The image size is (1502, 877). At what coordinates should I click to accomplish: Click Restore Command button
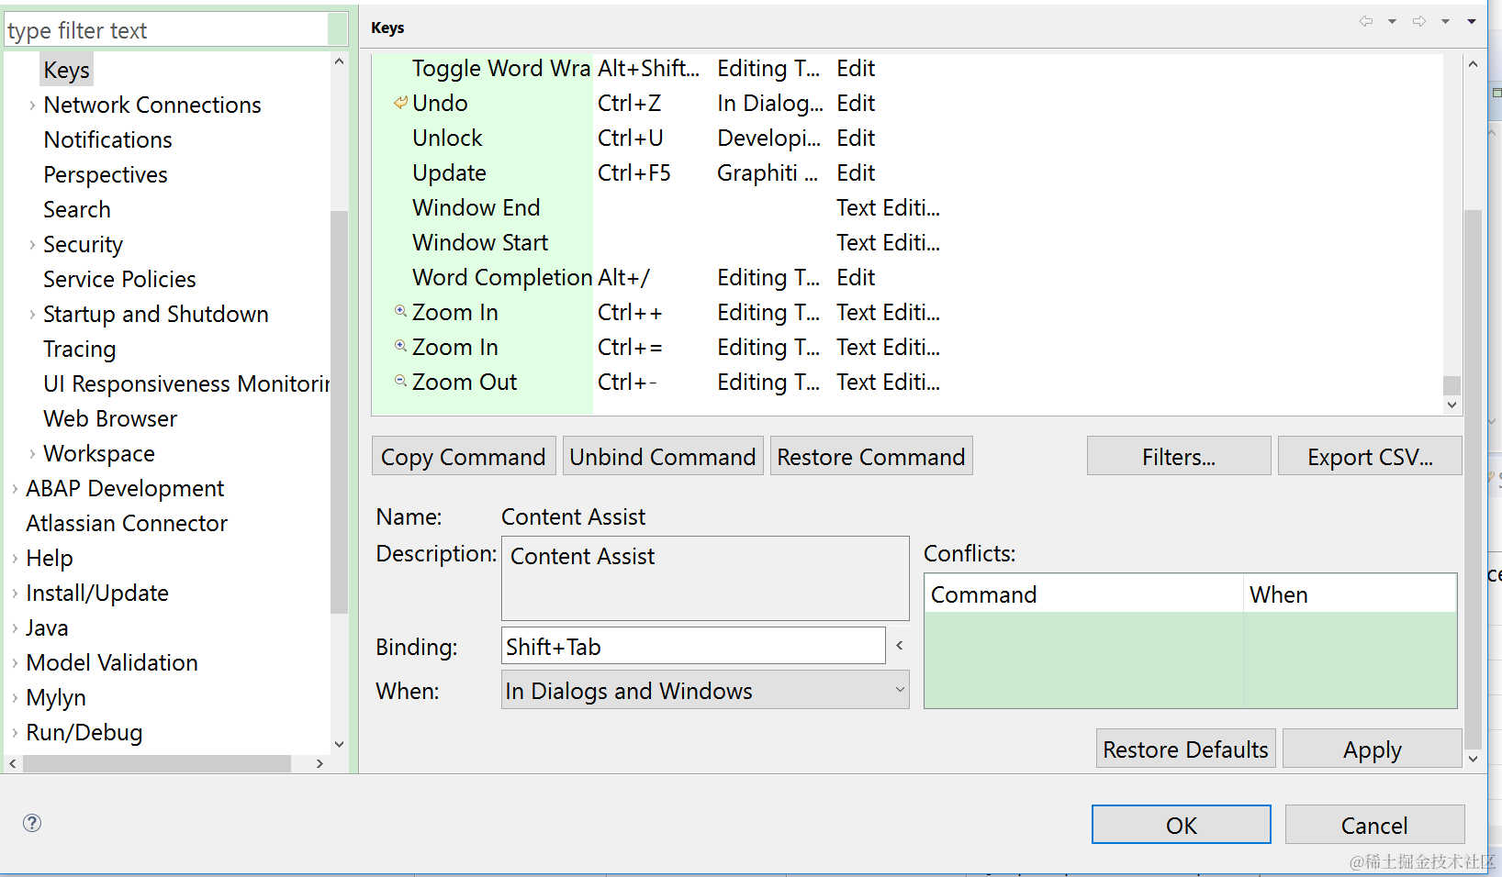[x=871, y=456]
